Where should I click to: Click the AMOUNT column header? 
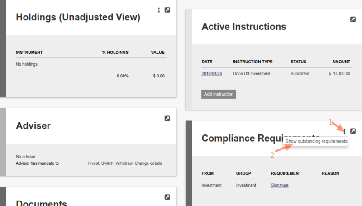click(x=341, y=62)
